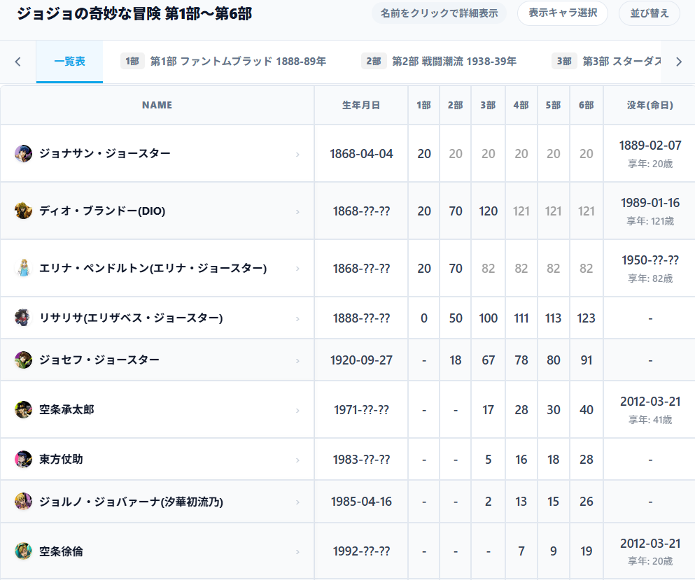This screenshot has width=695, height=580.
Task: Click birth date 1971-??-??
Action: pyautogui.click(x=361, y=410)
